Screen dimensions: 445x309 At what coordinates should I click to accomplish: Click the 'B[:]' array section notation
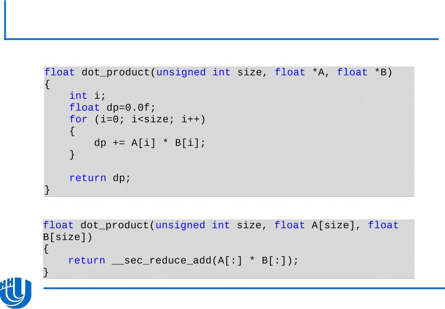(x=273, y=260)
